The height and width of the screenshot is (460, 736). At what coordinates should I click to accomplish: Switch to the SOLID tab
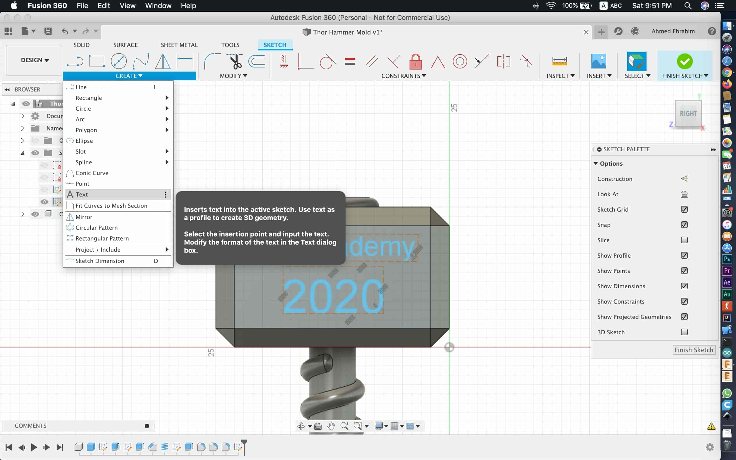tap(82, 45)
